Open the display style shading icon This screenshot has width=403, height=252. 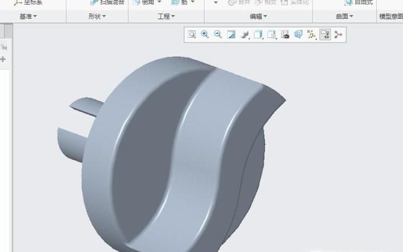(x=245, y=35)
